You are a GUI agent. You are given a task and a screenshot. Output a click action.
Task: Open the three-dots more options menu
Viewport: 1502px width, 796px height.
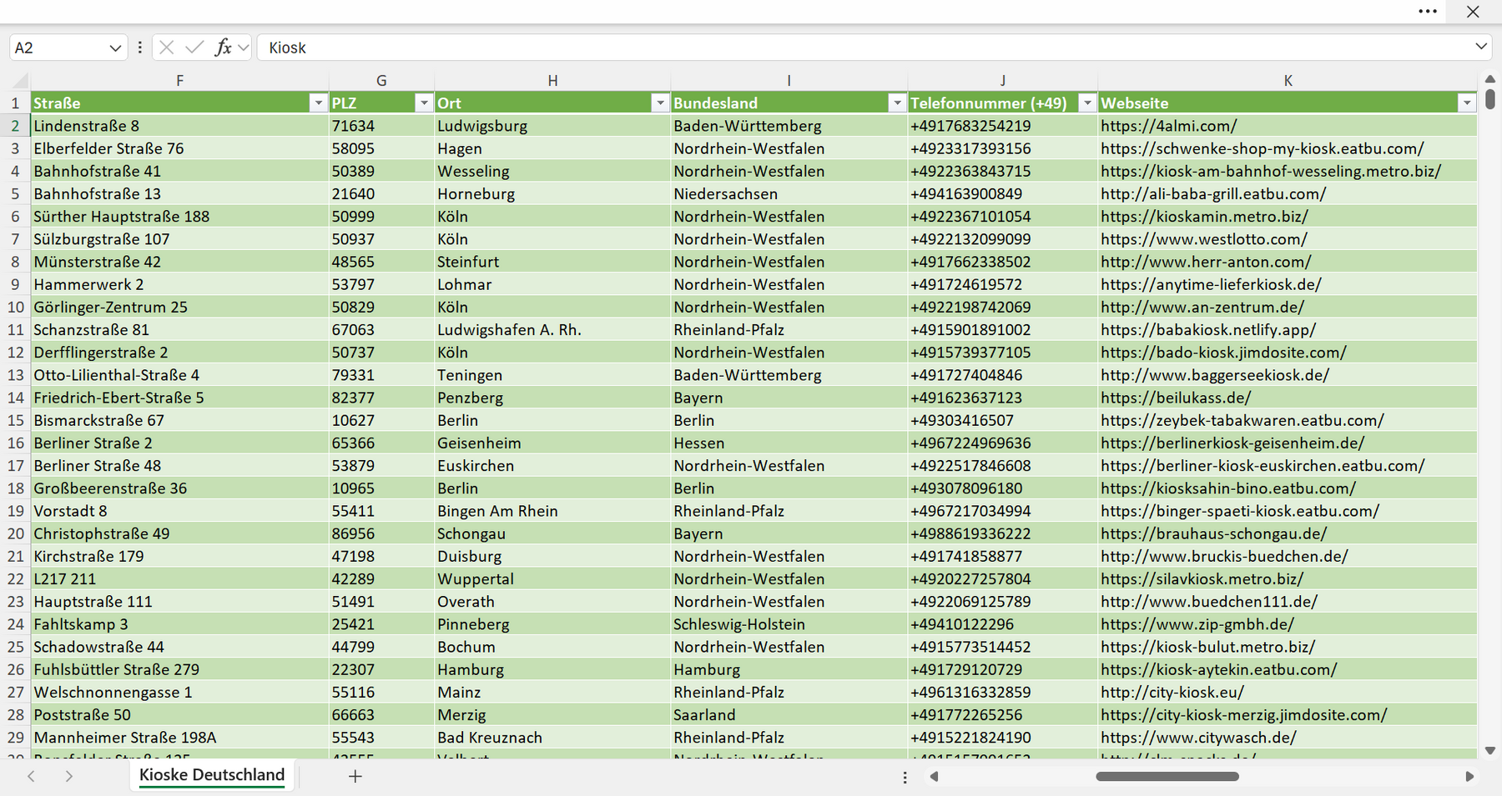point(1428,12)
